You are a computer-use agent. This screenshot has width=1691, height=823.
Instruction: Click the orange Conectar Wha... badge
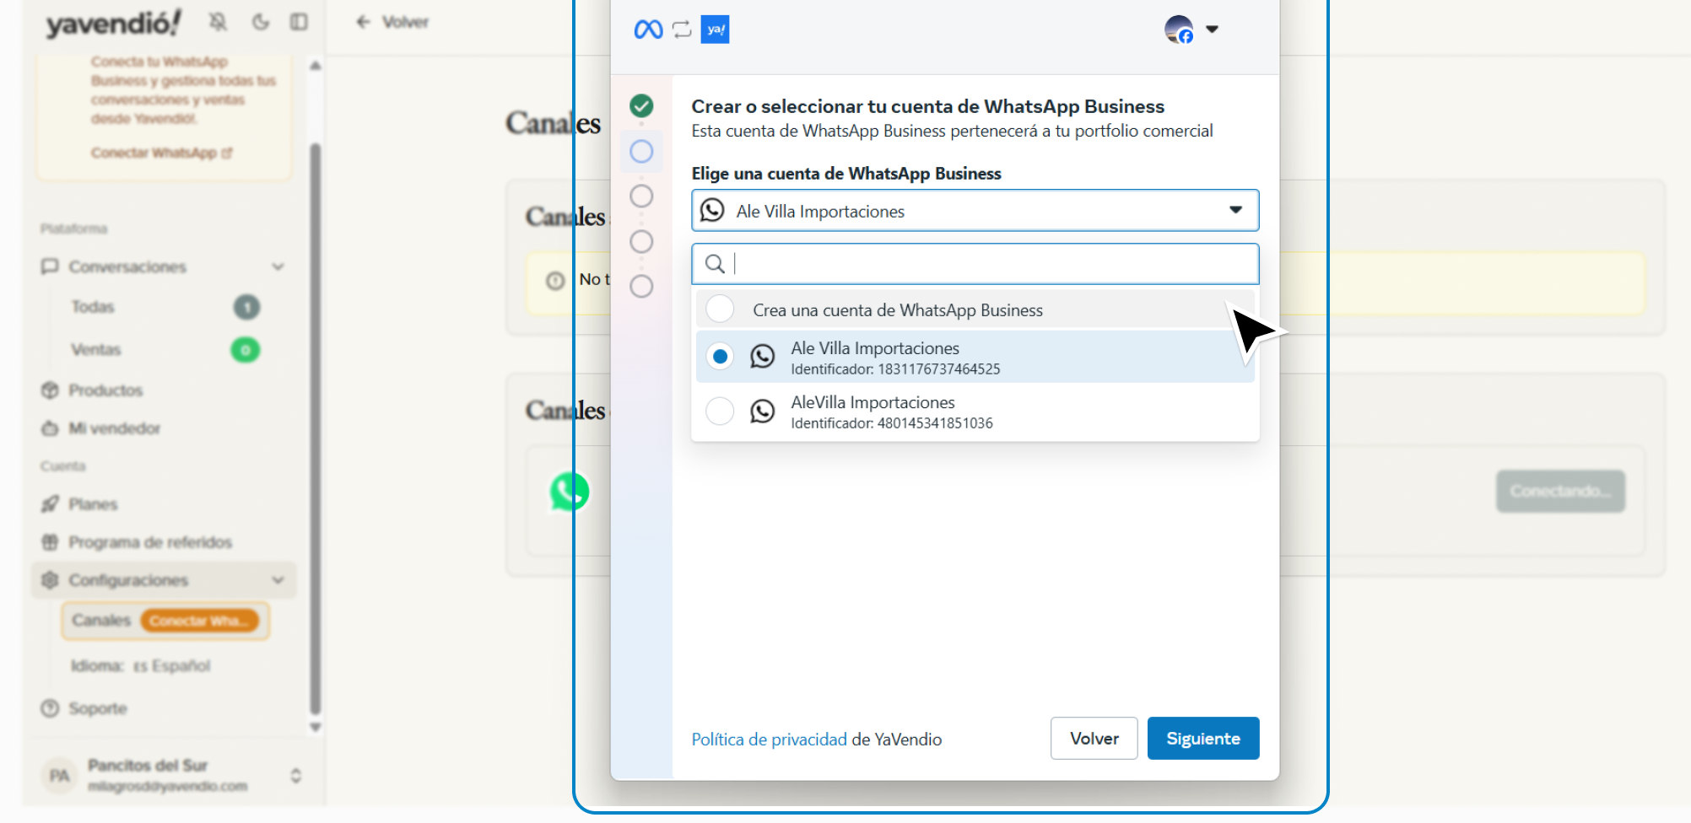coord(199,621)
